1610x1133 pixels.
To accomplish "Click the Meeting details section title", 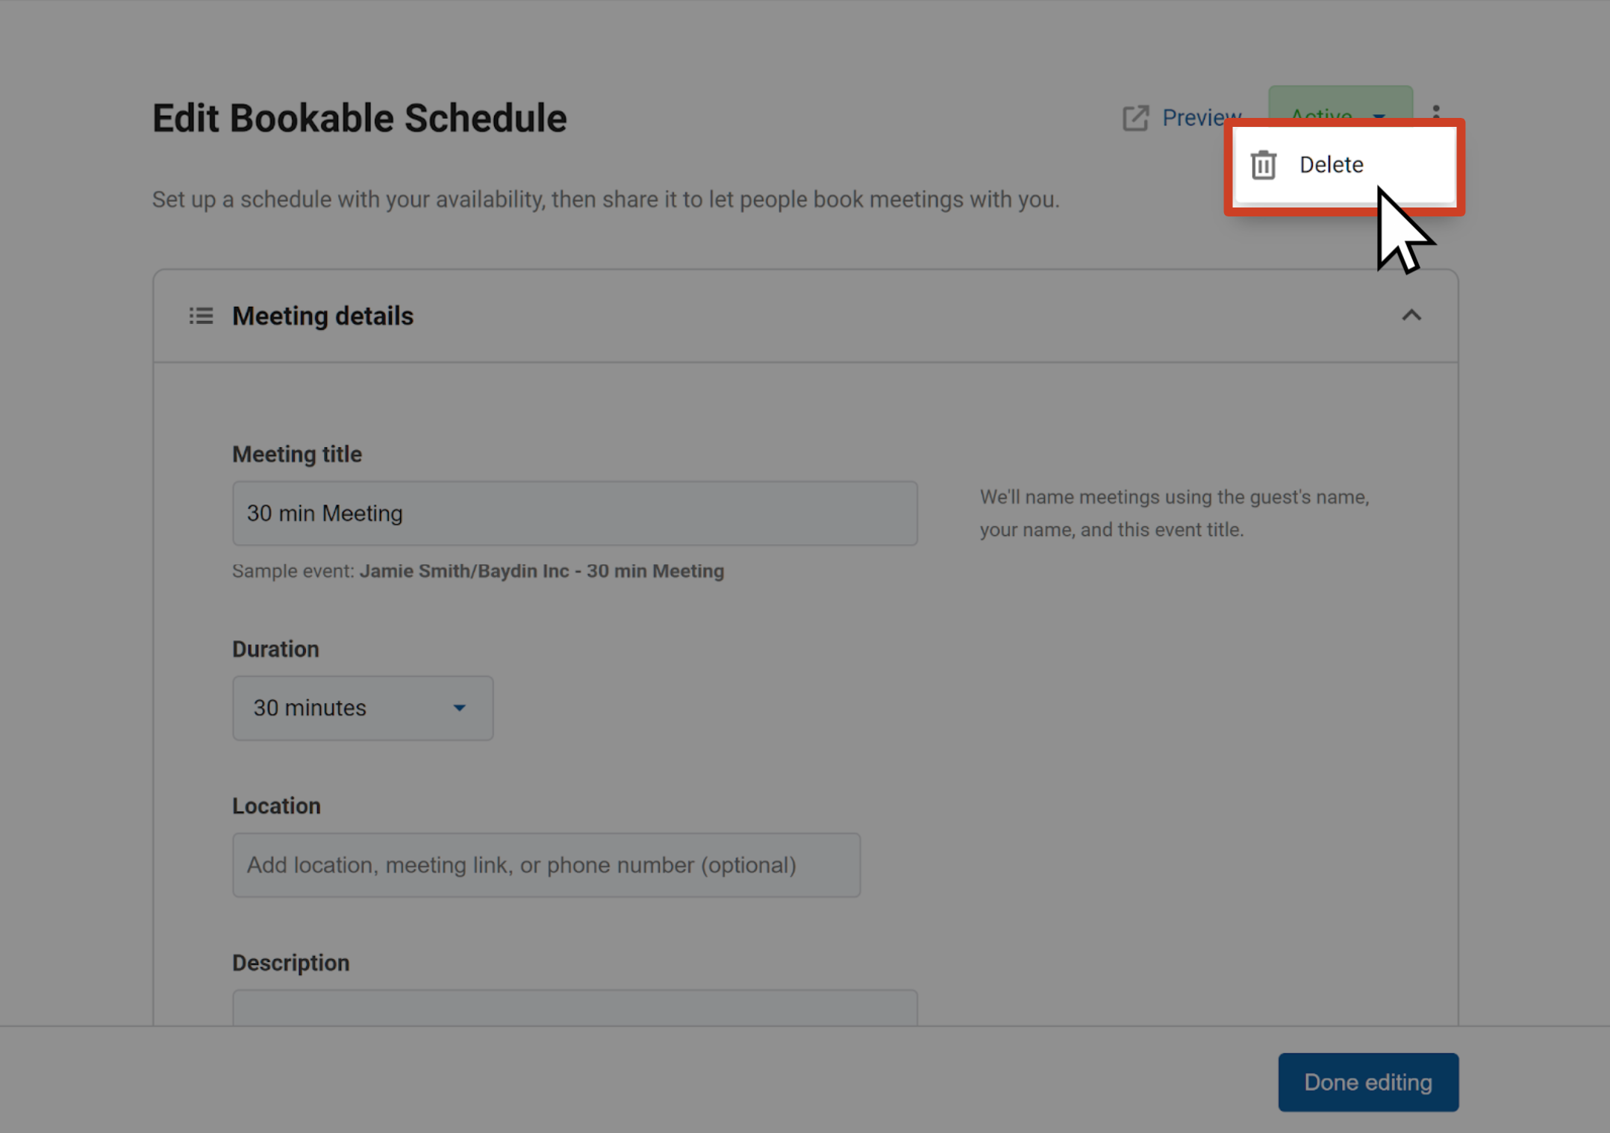I will [x=322, y=316].
